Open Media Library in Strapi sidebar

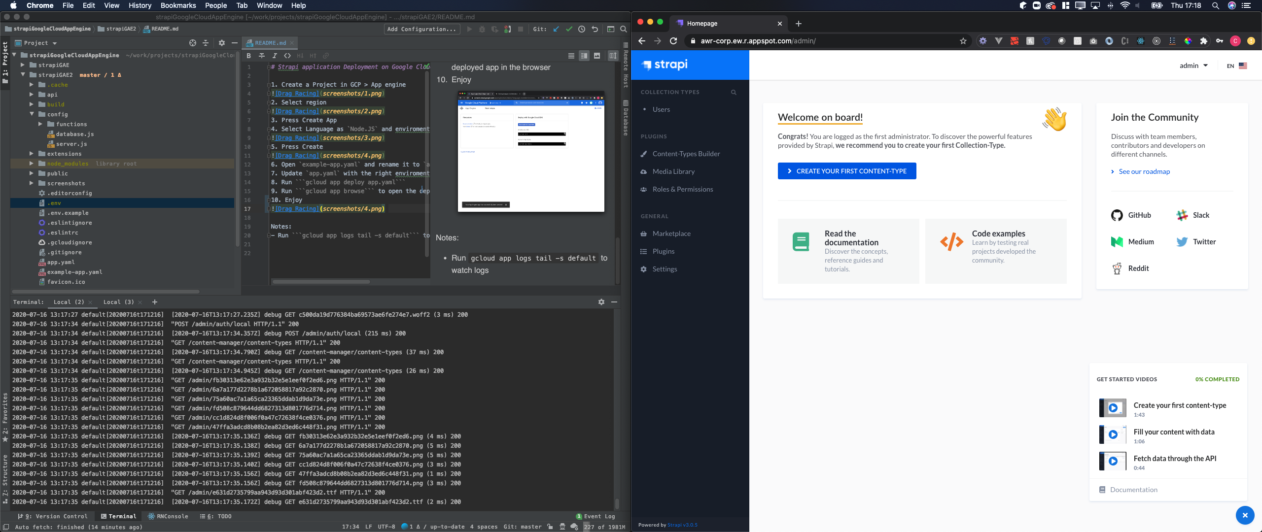point(673,171)
